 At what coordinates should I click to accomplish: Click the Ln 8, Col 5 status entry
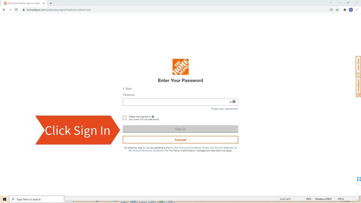(285, 199)
